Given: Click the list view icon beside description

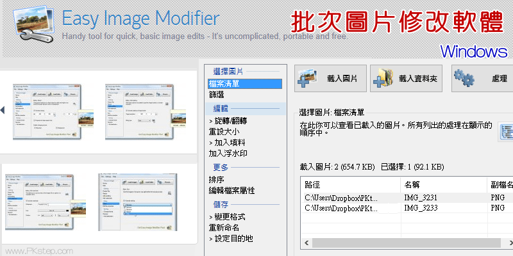Looking at the screenshot, I should 506,132.
